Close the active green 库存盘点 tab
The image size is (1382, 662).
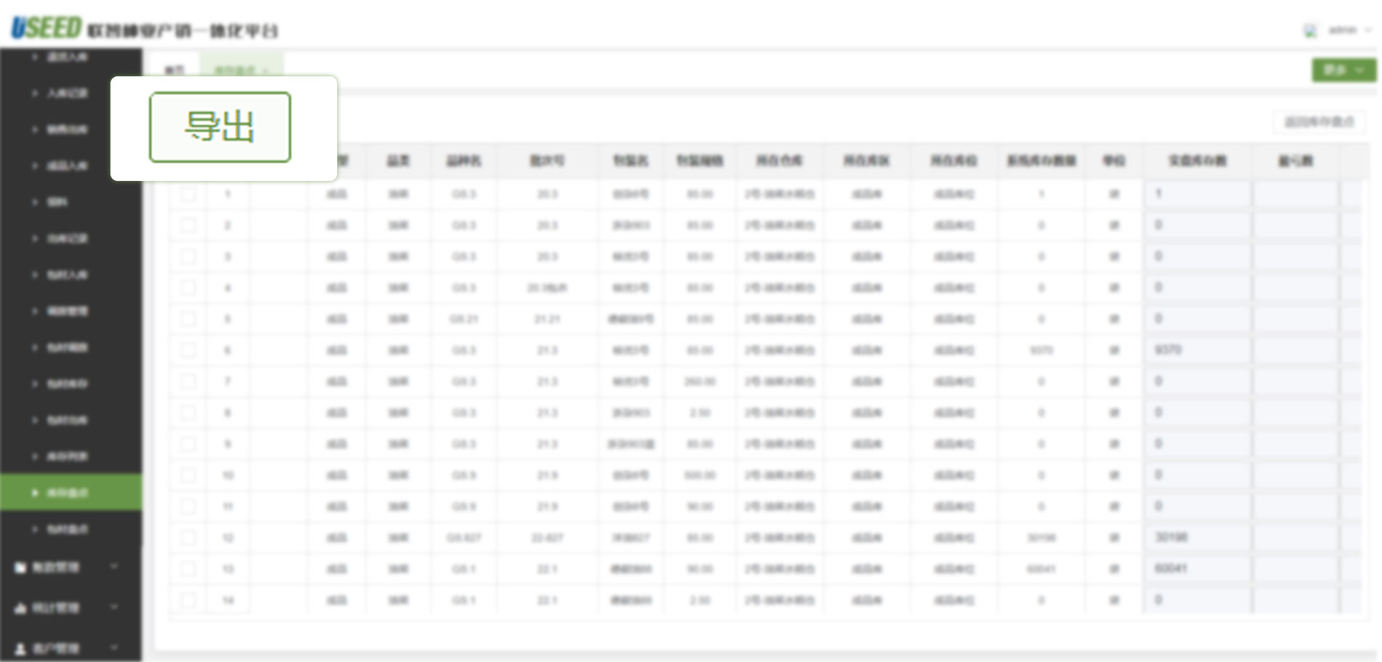click(266, 70)
